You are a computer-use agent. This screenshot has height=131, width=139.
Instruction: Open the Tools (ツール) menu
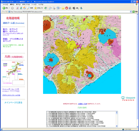34,4
